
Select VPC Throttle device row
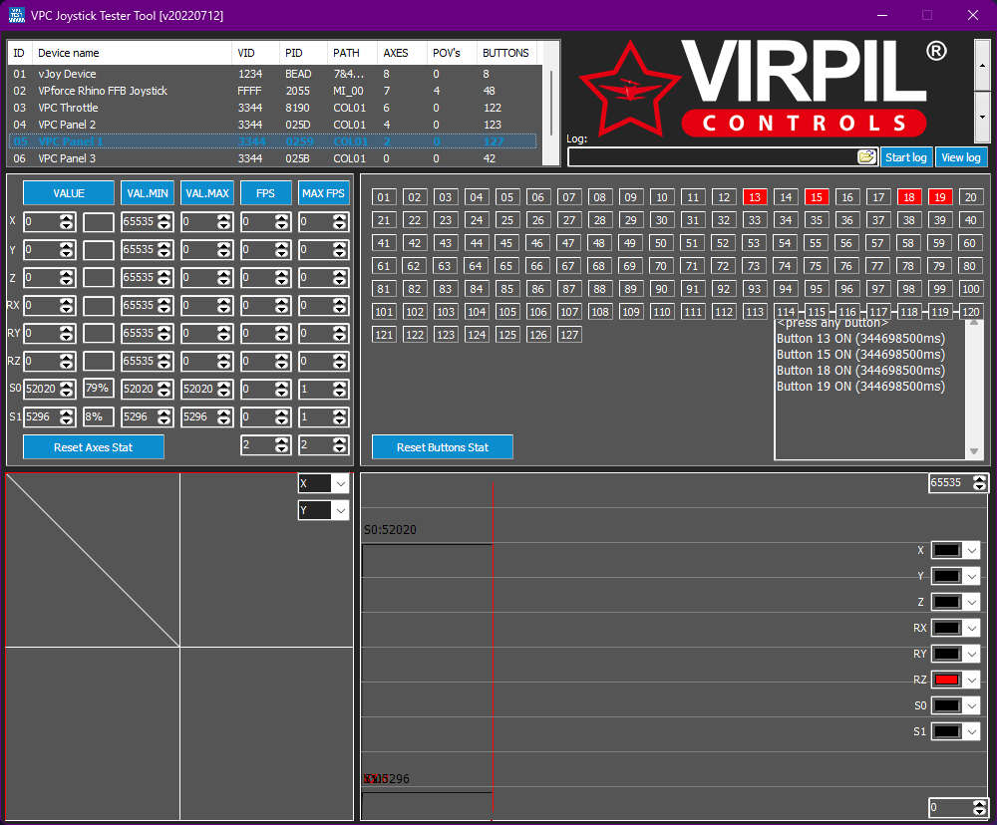tap(272, 108)
